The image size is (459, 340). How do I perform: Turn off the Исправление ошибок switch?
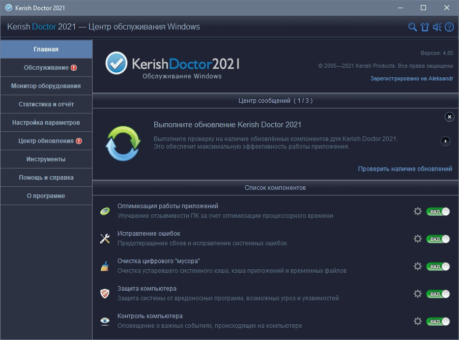coord(438,239)
